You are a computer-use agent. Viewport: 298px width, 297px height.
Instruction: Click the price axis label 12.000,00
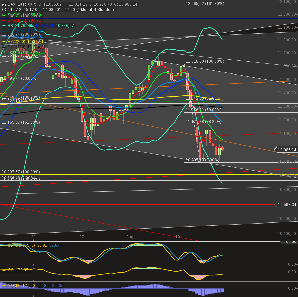pos(287,14)
